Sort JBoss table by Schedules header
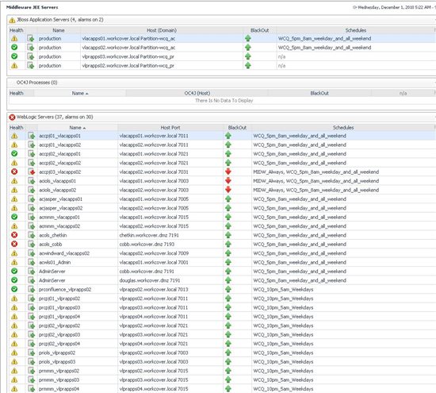The image size is (436, 393). 356,30
